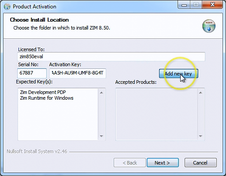Click the disabled maximize window button
The height and width of the screenshot is (176, 226).
point(196,5)
